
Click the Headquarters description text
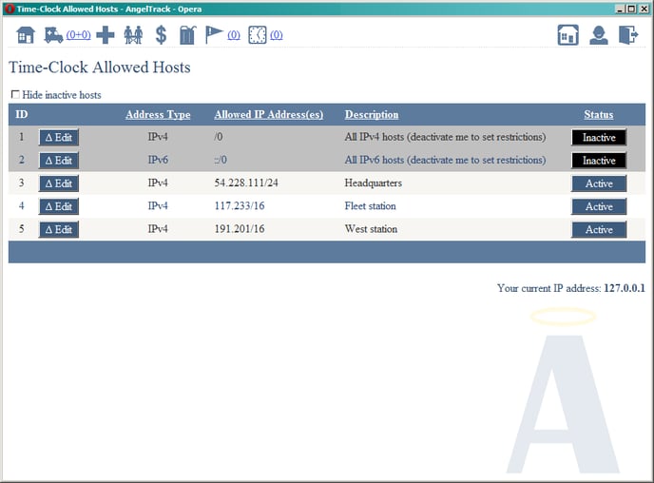click(374, 183)
